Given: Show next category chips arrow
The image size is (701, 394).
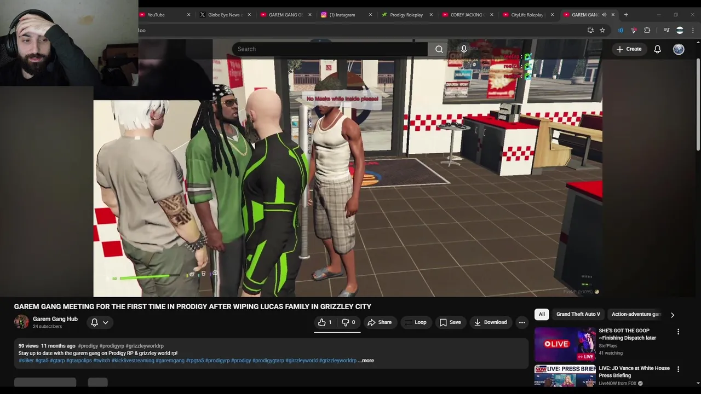Looking at the screenshot, I should click(x=673, y=315).
